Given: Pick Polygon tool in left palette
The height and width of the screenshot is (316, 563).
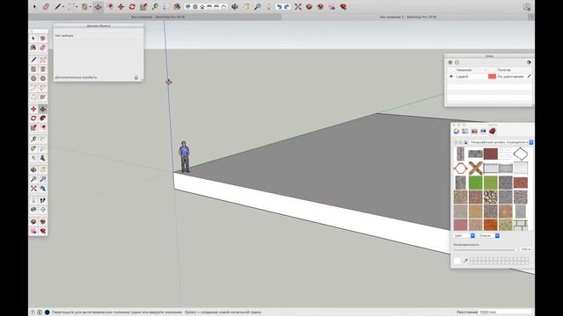Looking at the screenshot, I should (43, 78).
